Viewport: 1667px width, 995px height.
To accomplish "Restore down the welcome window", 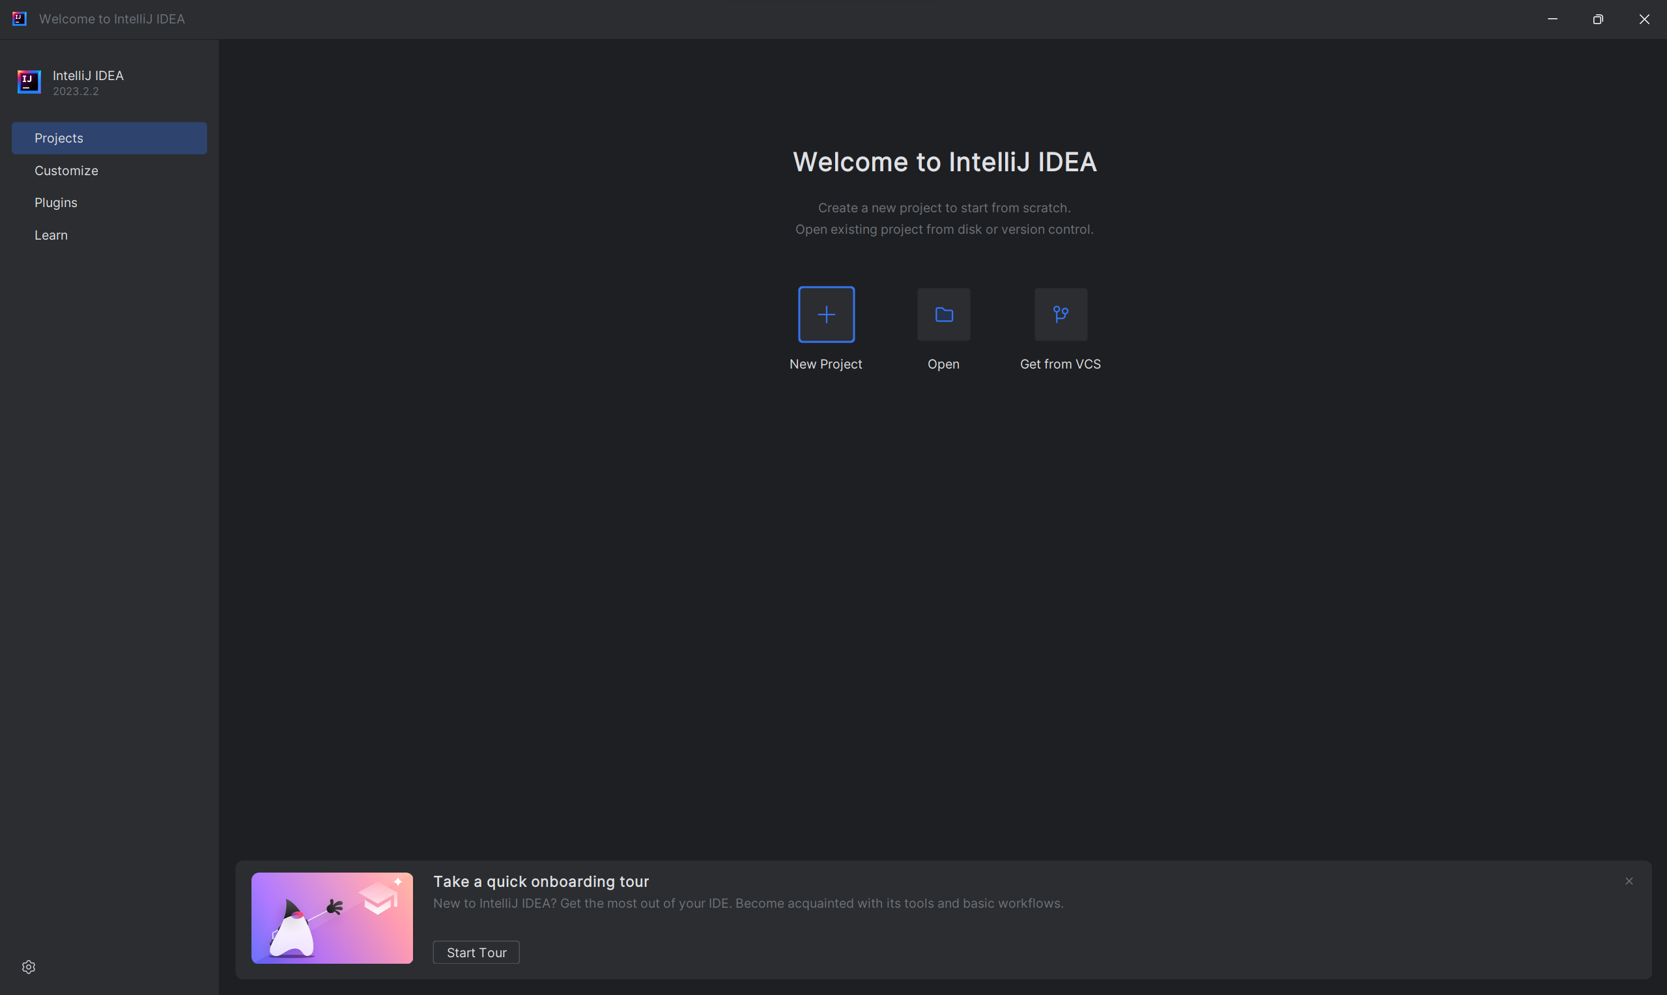I will pyautogui.click(x=1598, y=19).
